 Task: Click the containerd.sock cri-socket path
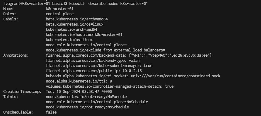click(176, 76)
